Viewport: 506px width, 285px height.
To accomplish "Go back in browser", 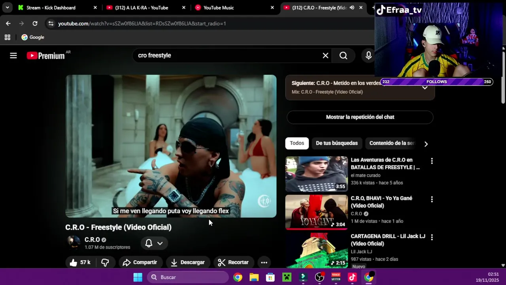I will click(x=8, y=23).
